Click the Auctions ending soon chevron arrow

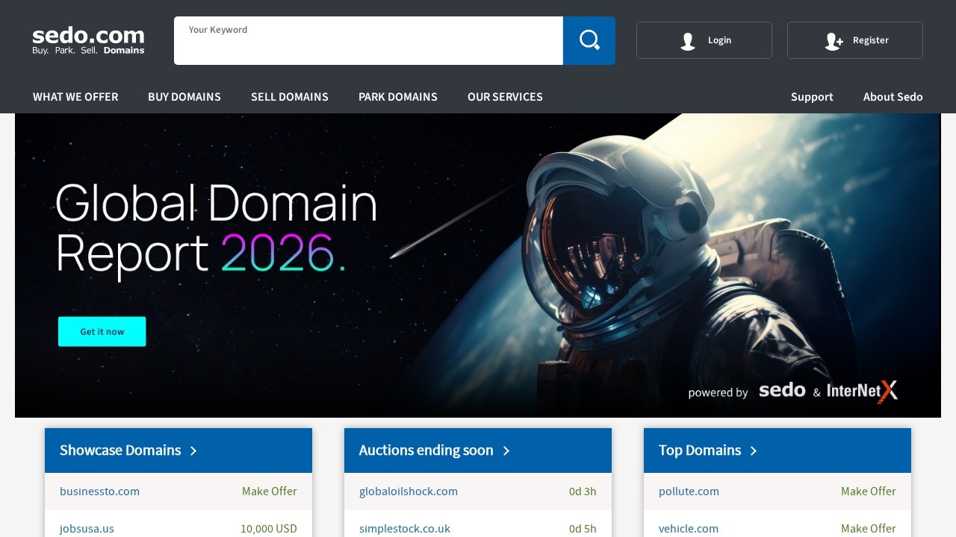click(x=506, y=450)
